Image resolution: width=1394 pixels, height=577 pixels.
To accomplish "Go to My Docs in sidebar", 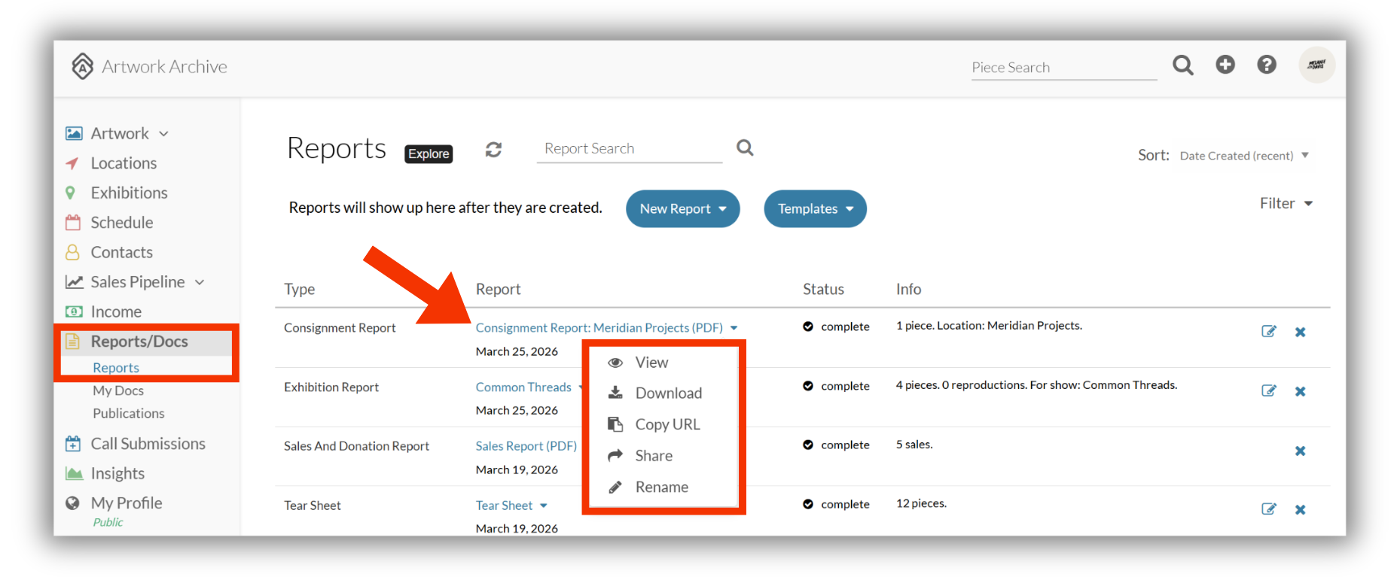I will (118, 390).
